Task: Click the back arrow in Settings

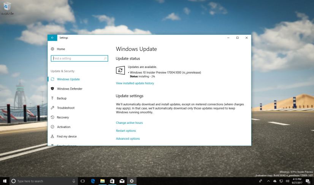Action: pyautogui.click(x=52, y=38)
